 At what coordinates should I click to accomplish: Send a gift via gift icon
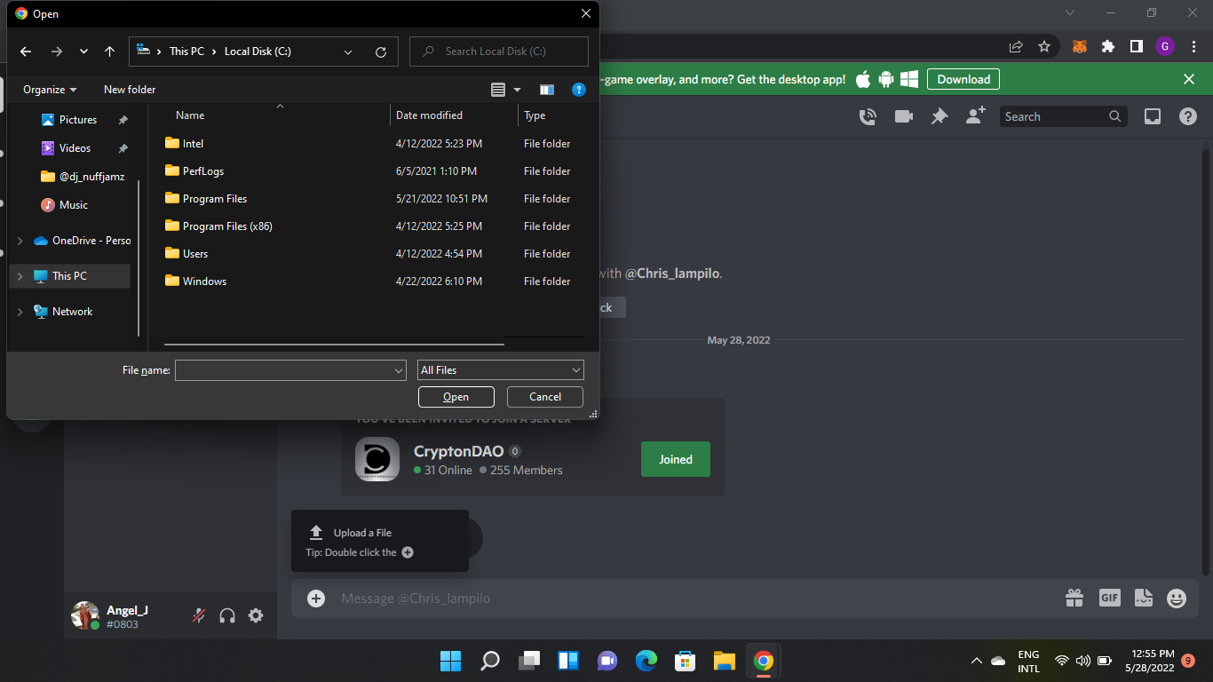tap(1074, 599)
